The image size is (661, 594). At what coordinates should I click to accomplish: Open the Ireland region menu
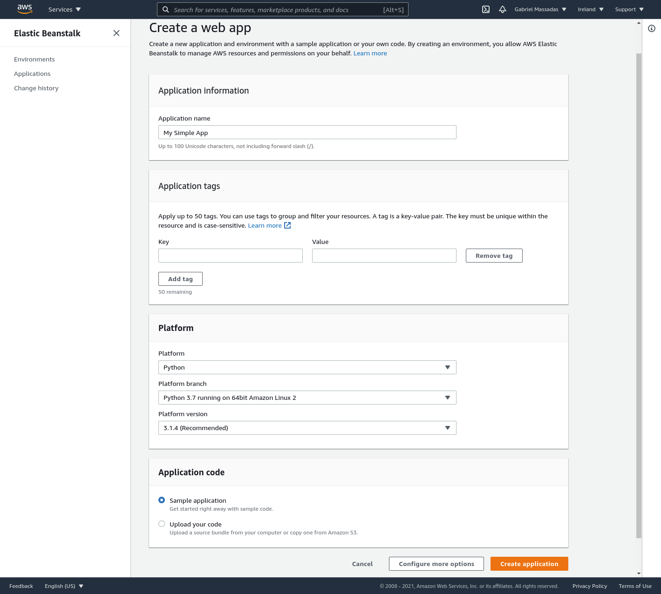pyautogui.click(x=590, y=9)
